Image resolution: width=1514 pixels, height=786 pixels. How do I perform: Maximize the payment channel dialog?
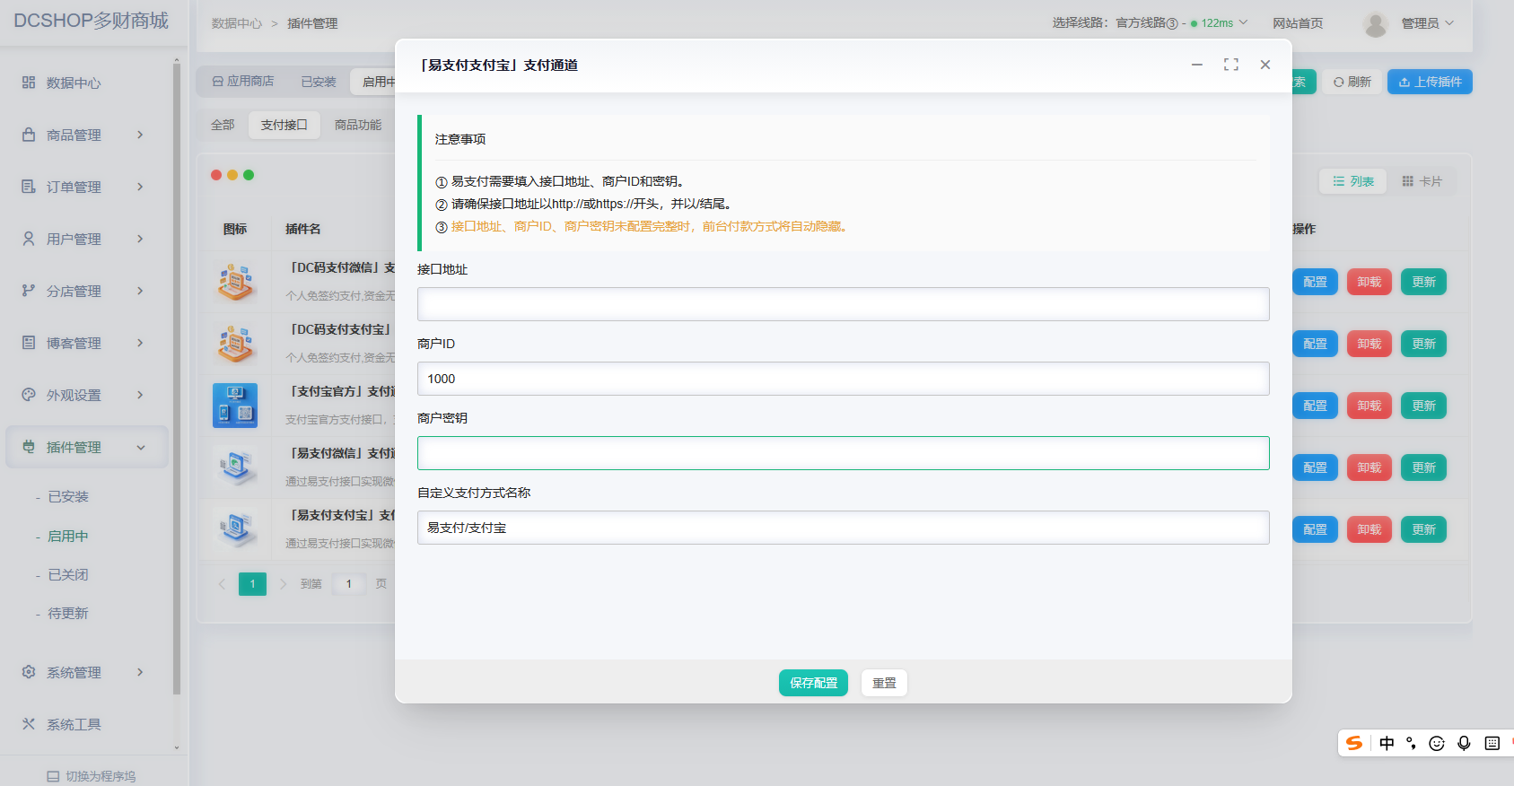(x=1231, y=65)
